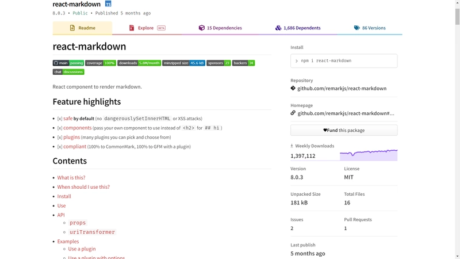Open the backers badge
The height and width of the screenshot is (259, 460).
[x=243, y=63]
